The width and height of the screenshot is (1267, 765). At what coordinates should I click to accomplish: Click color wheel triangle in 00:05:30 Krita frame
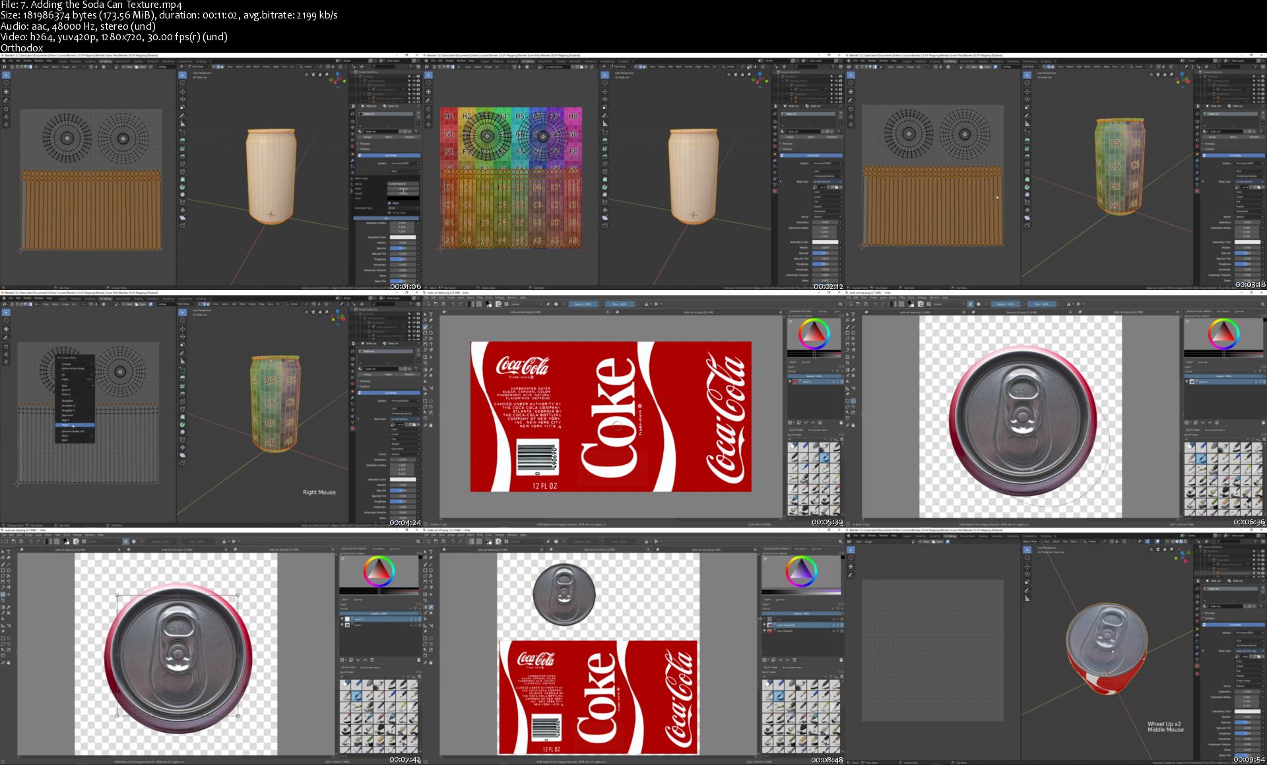(x=814, y=333)
